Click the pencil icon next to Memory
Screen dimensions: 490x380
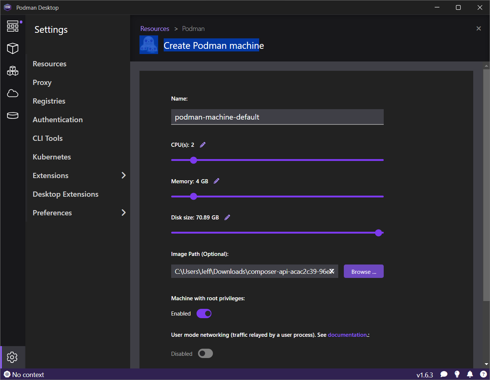point(216,181)
